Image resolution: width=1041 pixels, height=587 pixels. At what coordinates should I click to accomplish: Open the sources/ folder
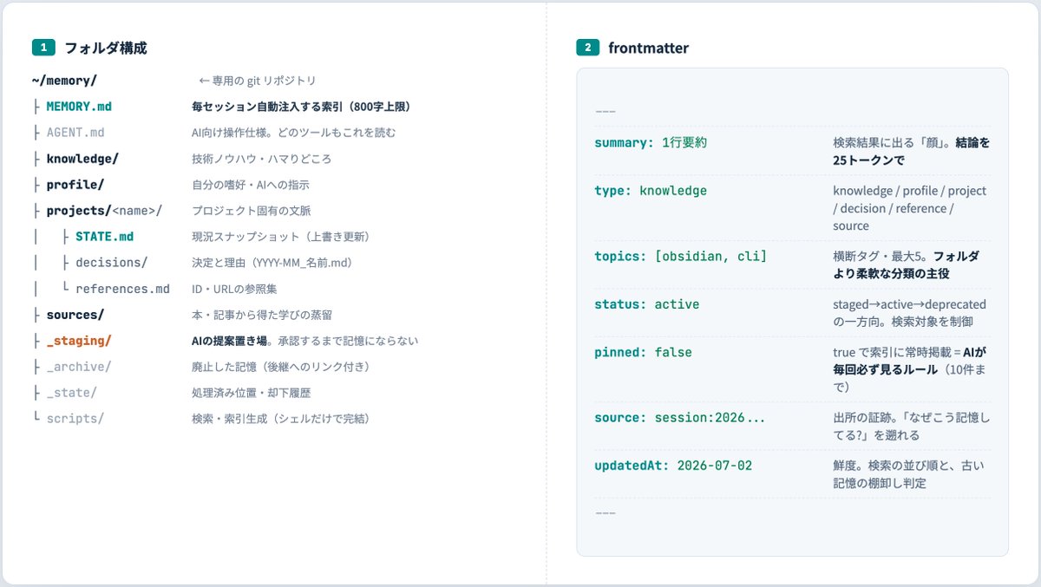click(x=75, y=315)
